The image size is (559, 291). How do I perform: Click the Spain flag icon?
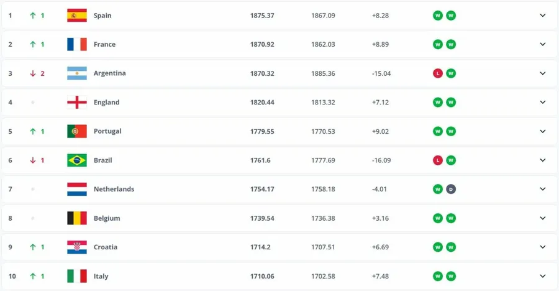click(x=76, y=16)
